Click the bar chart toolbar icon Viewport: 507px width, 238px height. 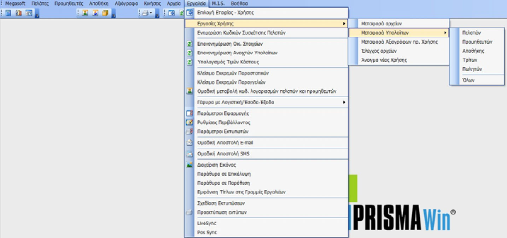18,13
